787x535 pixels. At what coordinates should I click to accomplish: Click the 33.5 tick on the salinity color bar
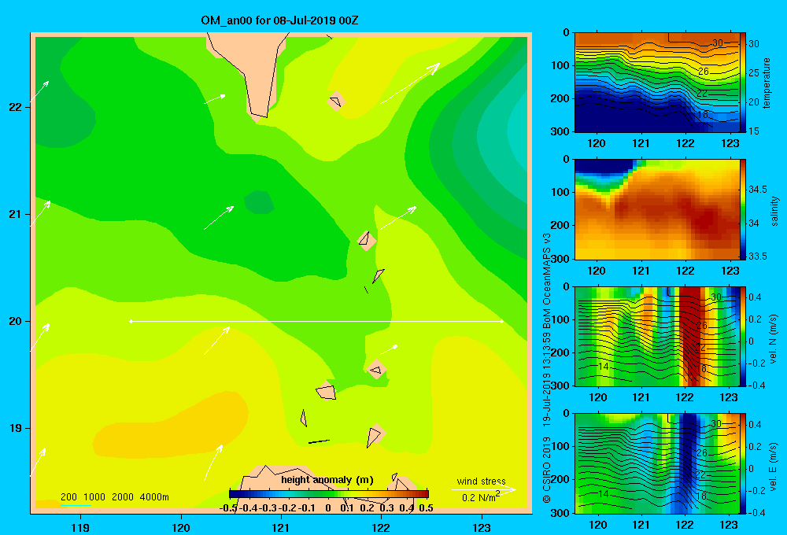(x=758, y=256)
